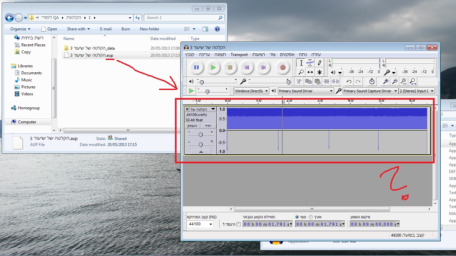Click the Redo arrow icon
The height and width of the screenshot is (256, 456).
pos(358,81)
